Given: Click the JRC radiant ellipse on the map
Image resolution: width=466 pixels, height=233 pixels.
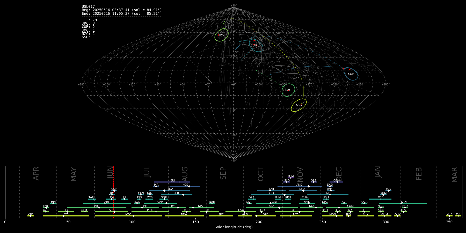Looking at the screenshot, I should click(x=256, y=45).
